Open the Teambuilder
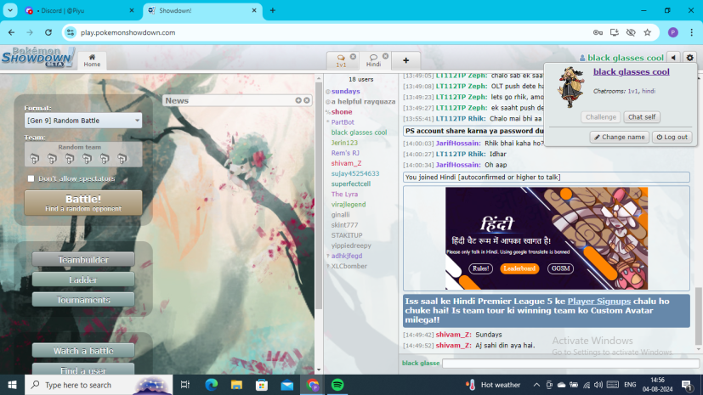703x395 pixels. tap(83, 259)
